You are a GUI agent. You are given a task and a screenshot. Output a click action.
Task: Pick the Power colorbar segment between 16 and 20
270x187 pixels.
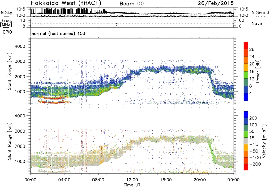click(x=246, y=68)
